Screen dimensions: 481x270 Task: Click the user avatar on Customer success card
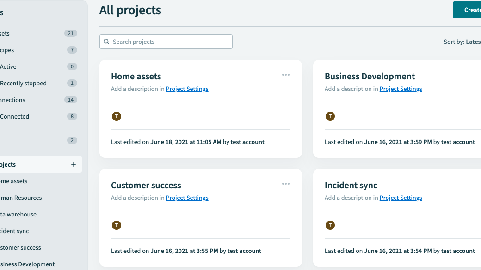point(117,225)
